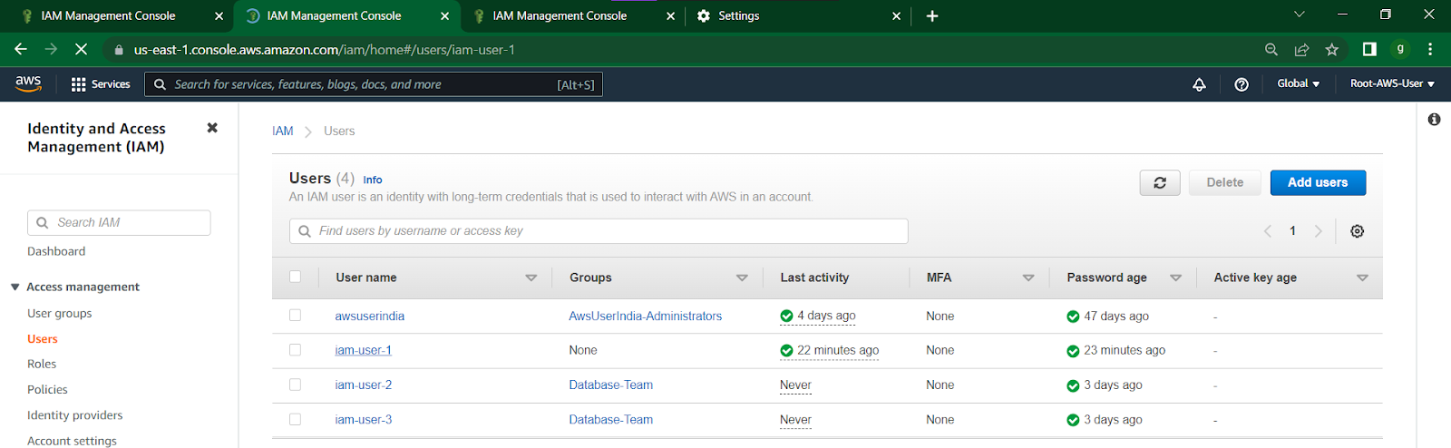Viewport: 1451px width, 448px height.
Task: Close the IAM navigation sidebar
Action: pos(212,128)
